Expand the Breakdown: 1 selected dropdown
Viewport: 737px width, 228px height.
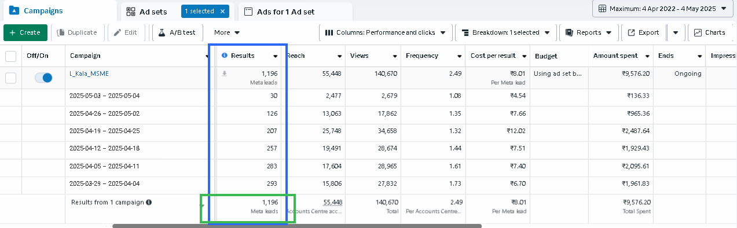tap(506, 32)
